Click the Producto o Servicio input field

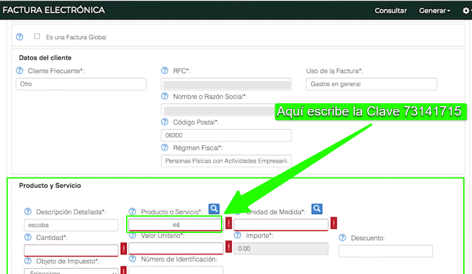point(175,225)
